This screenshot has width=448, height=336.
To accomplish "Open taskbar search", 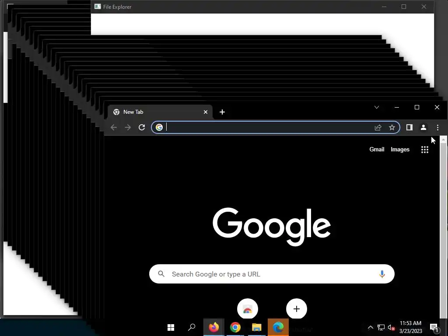I will (192, 327).
